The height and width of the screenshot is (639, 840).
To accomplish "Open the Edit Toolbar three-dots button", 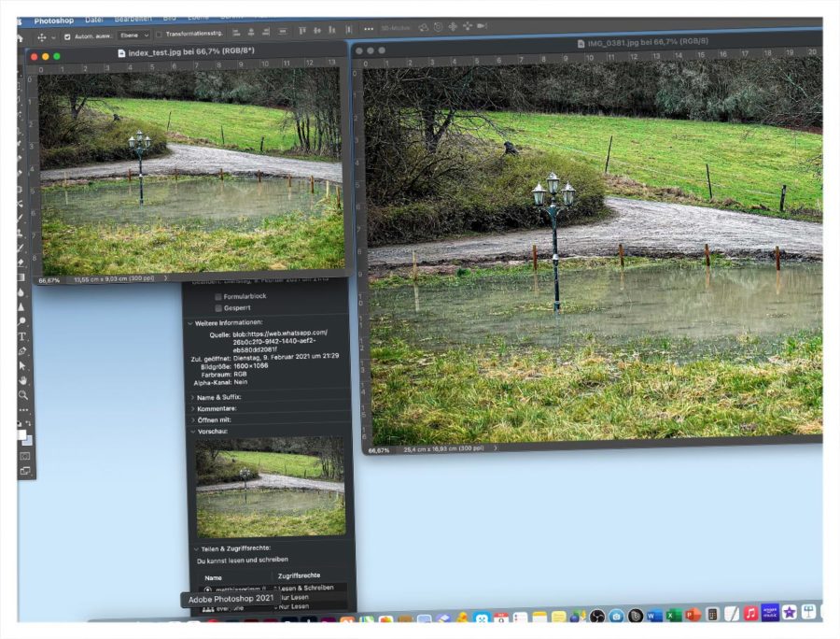I will [23, 410].
